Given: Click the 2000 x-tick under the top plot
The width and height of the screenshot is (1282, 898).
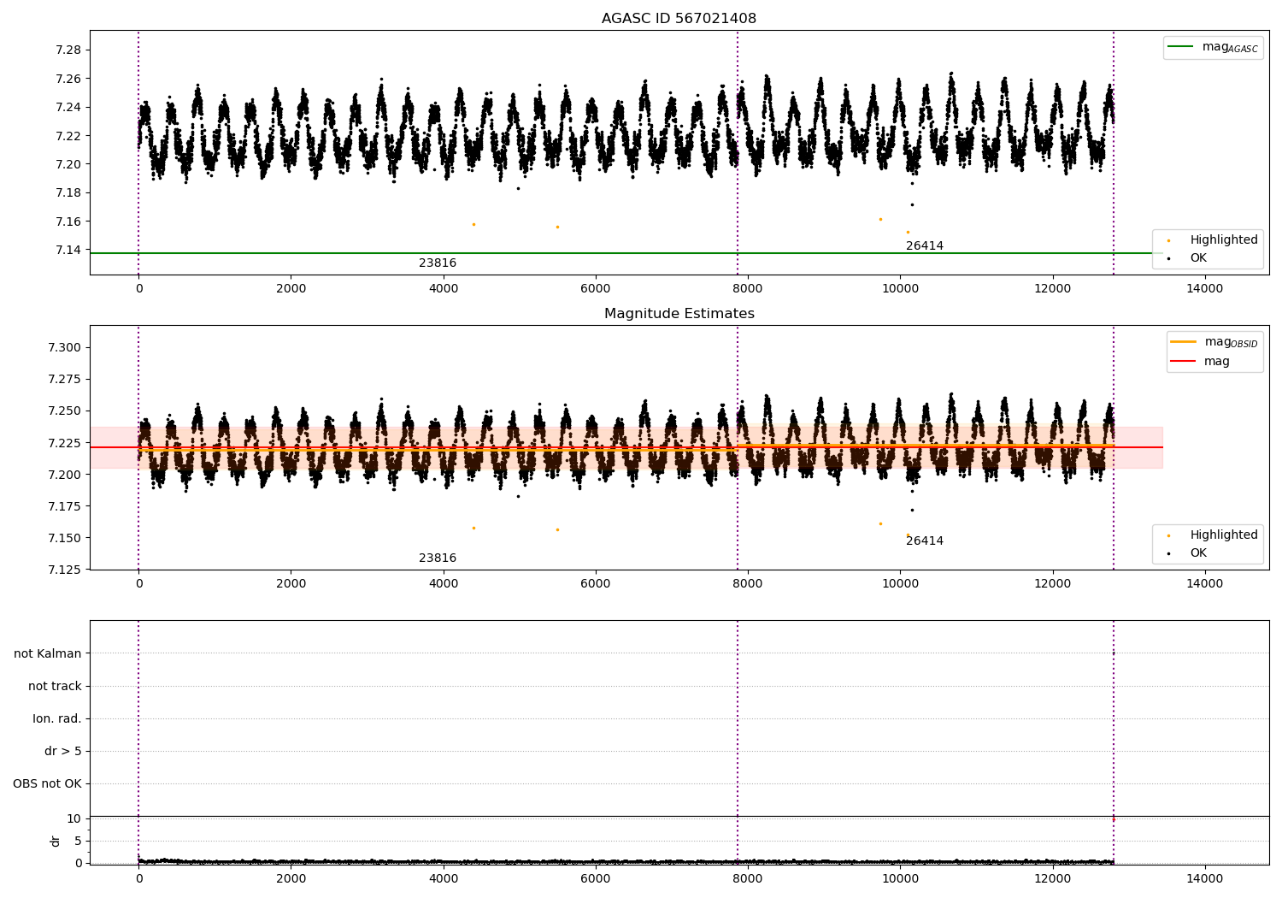Looking at the screenshot, I should tap(291, 289).
